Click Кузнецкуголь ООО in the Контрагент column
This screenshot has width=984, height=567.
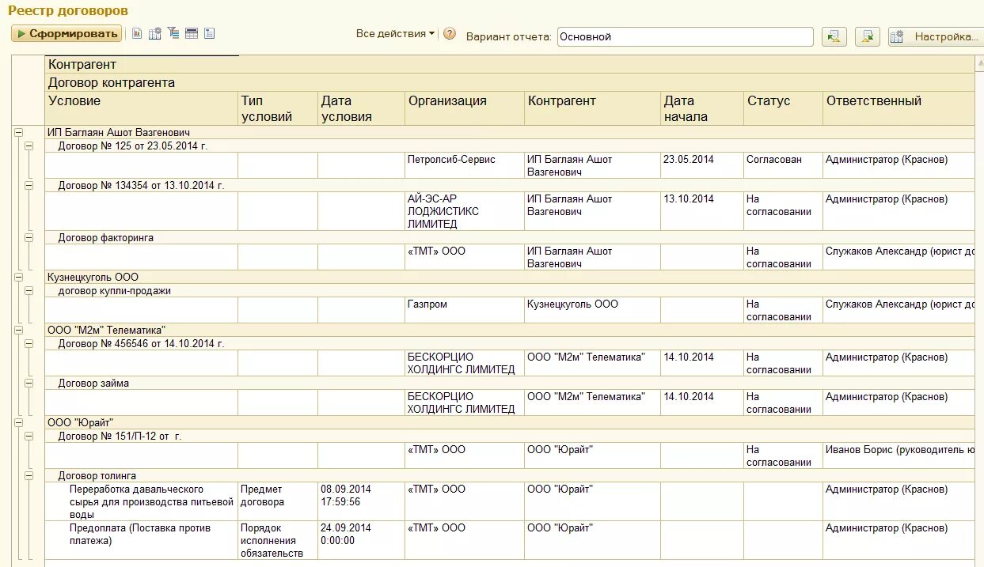pyautogui.click(x=592, y=310)
